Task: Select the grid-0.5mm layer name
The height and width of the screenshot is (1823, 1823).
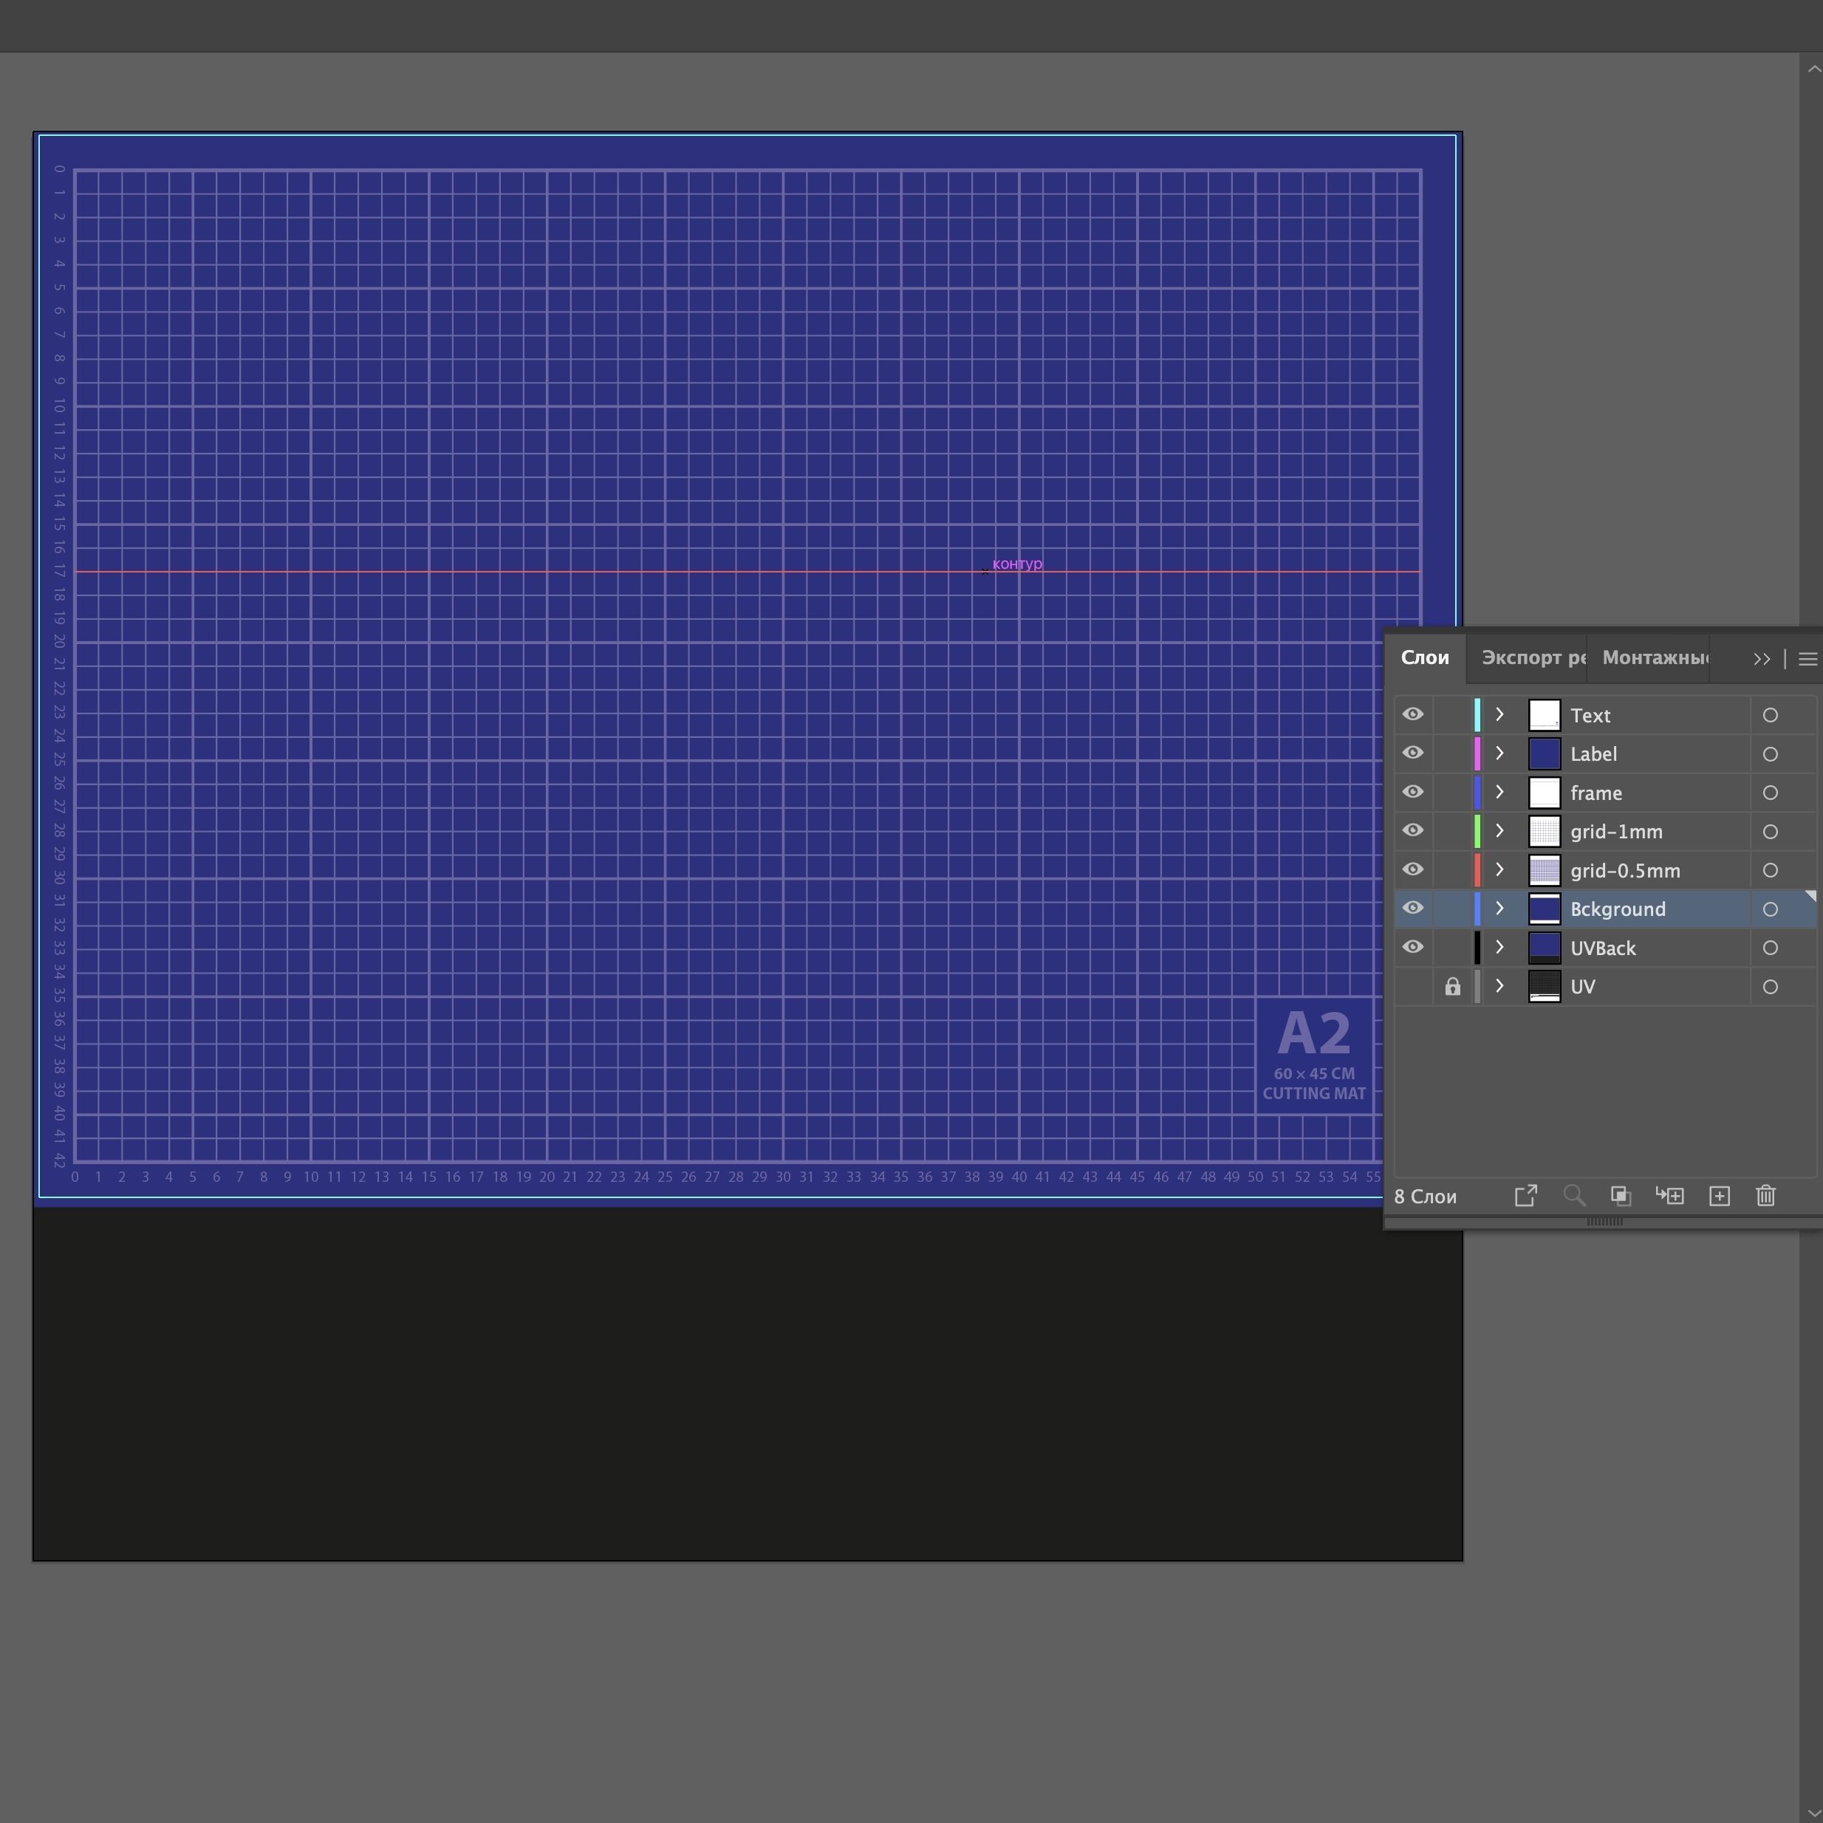Action: point(1625,871)
